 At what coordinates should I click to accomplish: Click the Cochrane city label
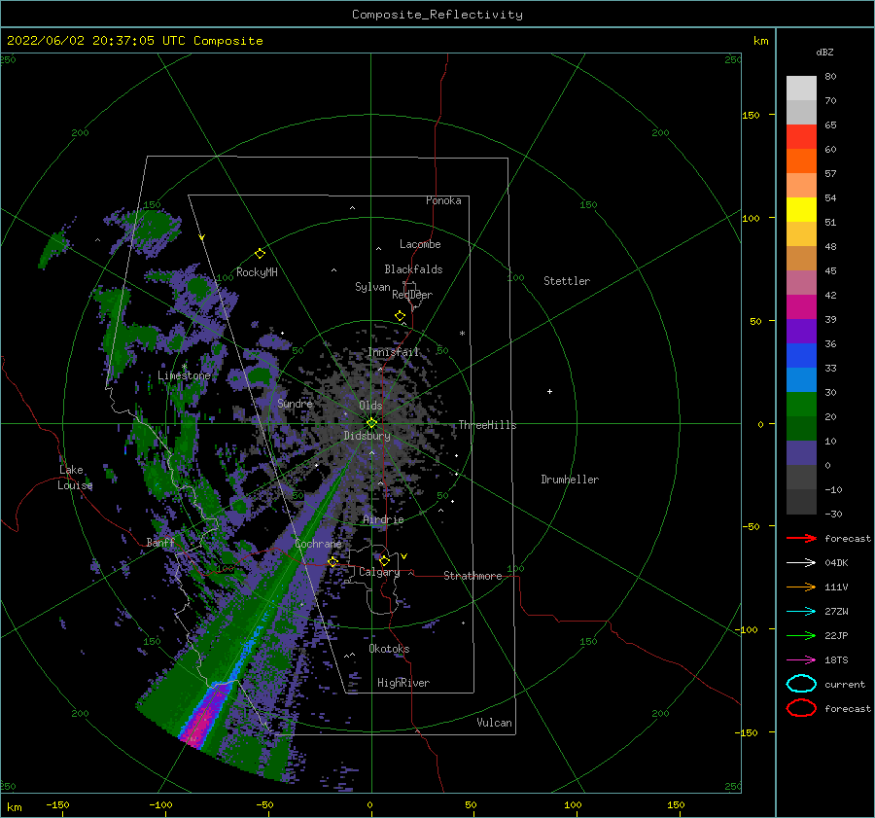click(318, 544)
